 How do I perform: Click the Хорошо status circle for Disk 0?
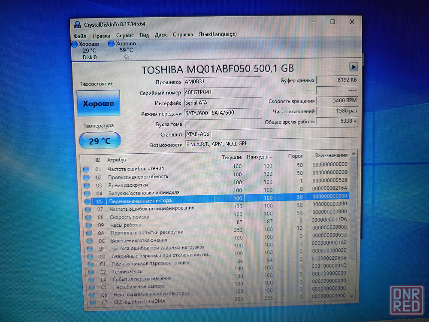pyautogui.click(x=74, y=44)
